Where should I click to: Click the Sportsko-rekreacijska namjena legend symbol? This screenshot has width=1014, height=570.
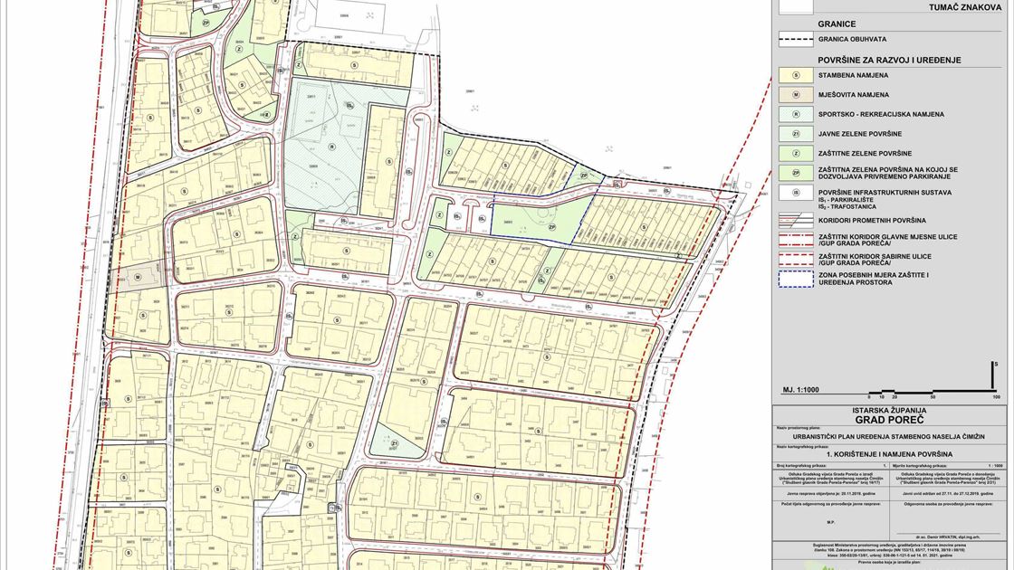796,115
